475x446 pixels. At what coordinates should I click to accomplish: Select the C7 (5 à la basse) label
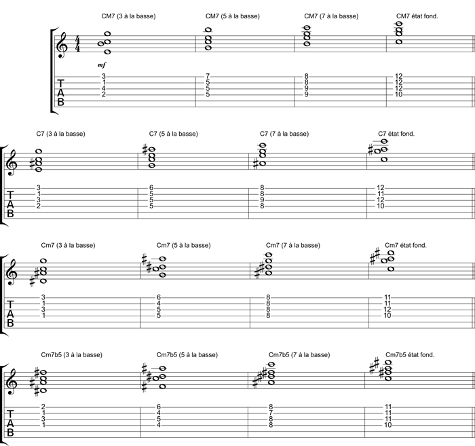(x=173, y=134)
